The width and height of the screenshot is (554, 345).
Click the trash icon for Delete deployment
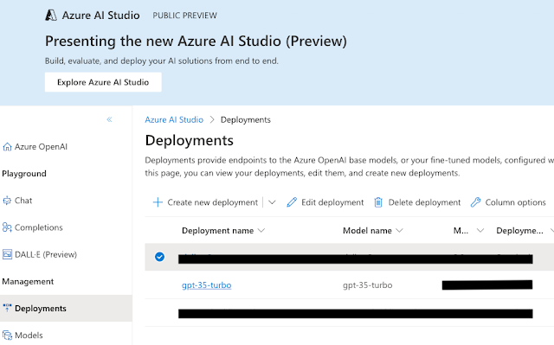[x=378, y=202]
